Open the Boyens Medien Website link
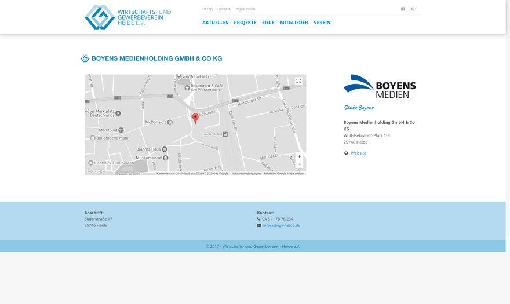 point(358,153)
